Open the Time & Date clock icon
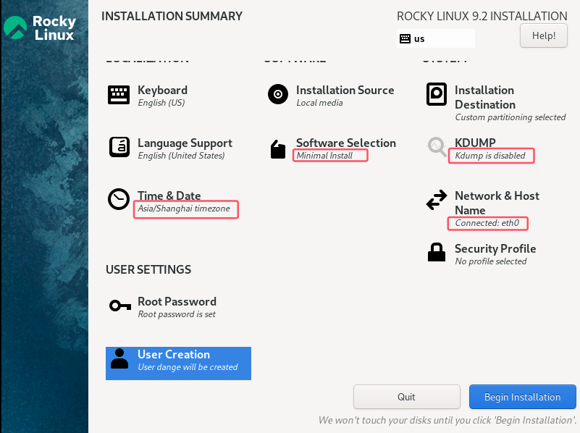Image resolution: width=580 pixels, height=433 pixels. 118,199
